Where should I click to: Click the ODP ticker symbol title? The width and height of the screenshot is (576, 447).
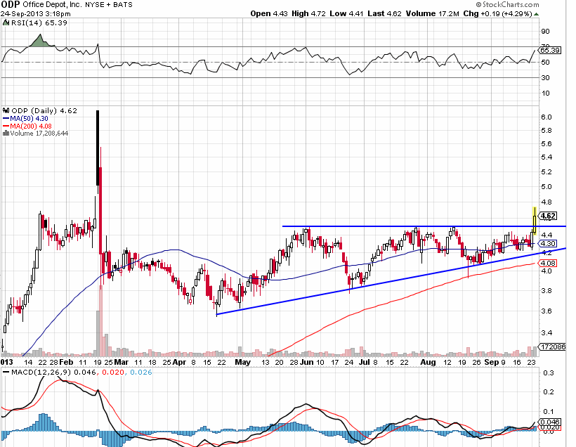coord(11,5)
